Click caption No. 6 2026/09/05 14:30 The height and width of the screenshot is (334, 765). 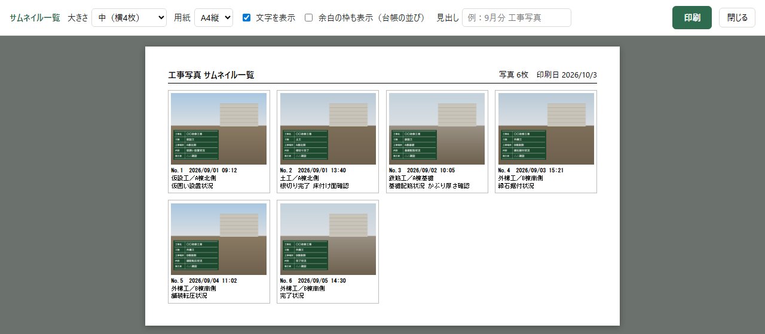point(313,281)
